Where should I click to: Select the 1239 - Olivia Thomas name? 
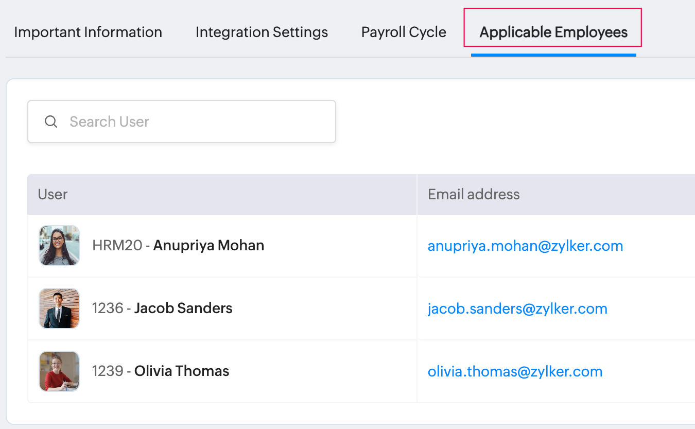pos(182,371)
